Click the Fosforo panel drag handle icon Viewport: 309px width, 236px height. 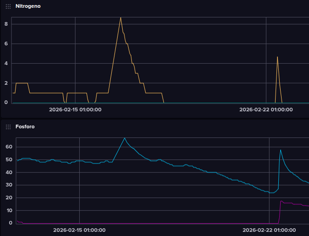[x=8, y=126]
